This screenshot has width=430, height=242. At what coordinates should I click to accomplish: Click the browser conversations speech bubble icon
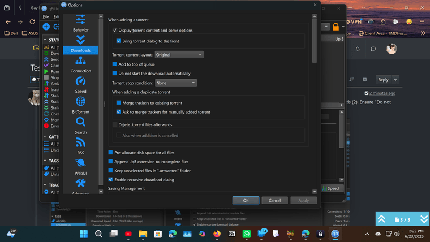pos(373,49)
